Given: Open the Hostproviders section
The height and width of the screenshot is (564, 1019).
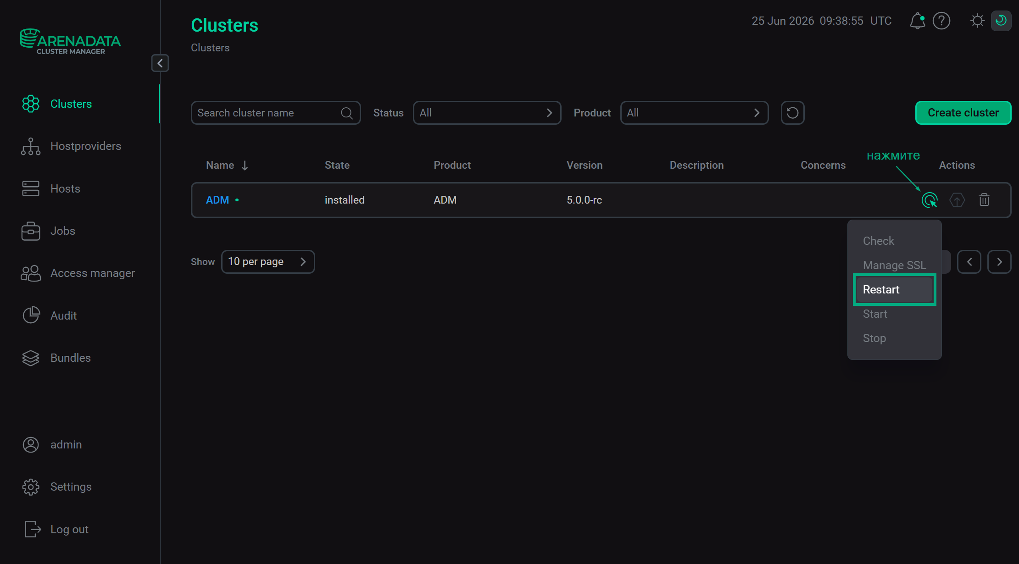Looking at the screenshot, I should (x=86, y=146).
